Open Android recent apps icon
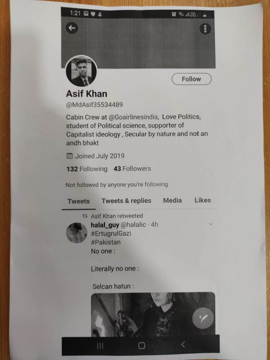 click(100, 346)
